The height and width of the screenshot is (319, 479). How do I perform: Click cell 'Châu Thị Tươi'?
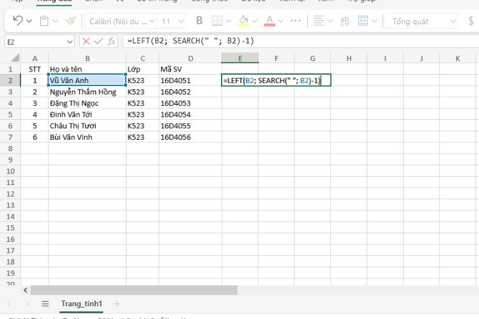click(87, 126)
